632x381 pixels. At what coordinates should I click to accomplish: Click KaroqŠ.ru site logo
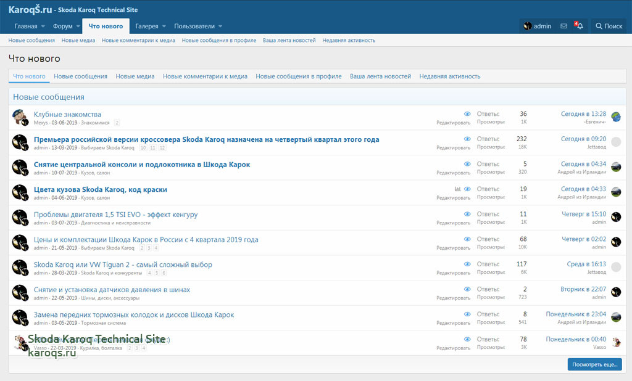pyautogui.click(x=30, y=10)
